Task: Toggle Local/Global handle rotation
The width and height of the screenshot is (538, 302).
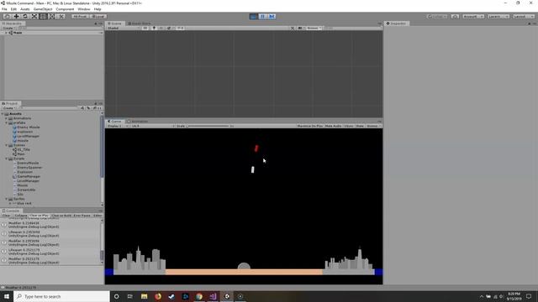Action: [x=98, y=17]
